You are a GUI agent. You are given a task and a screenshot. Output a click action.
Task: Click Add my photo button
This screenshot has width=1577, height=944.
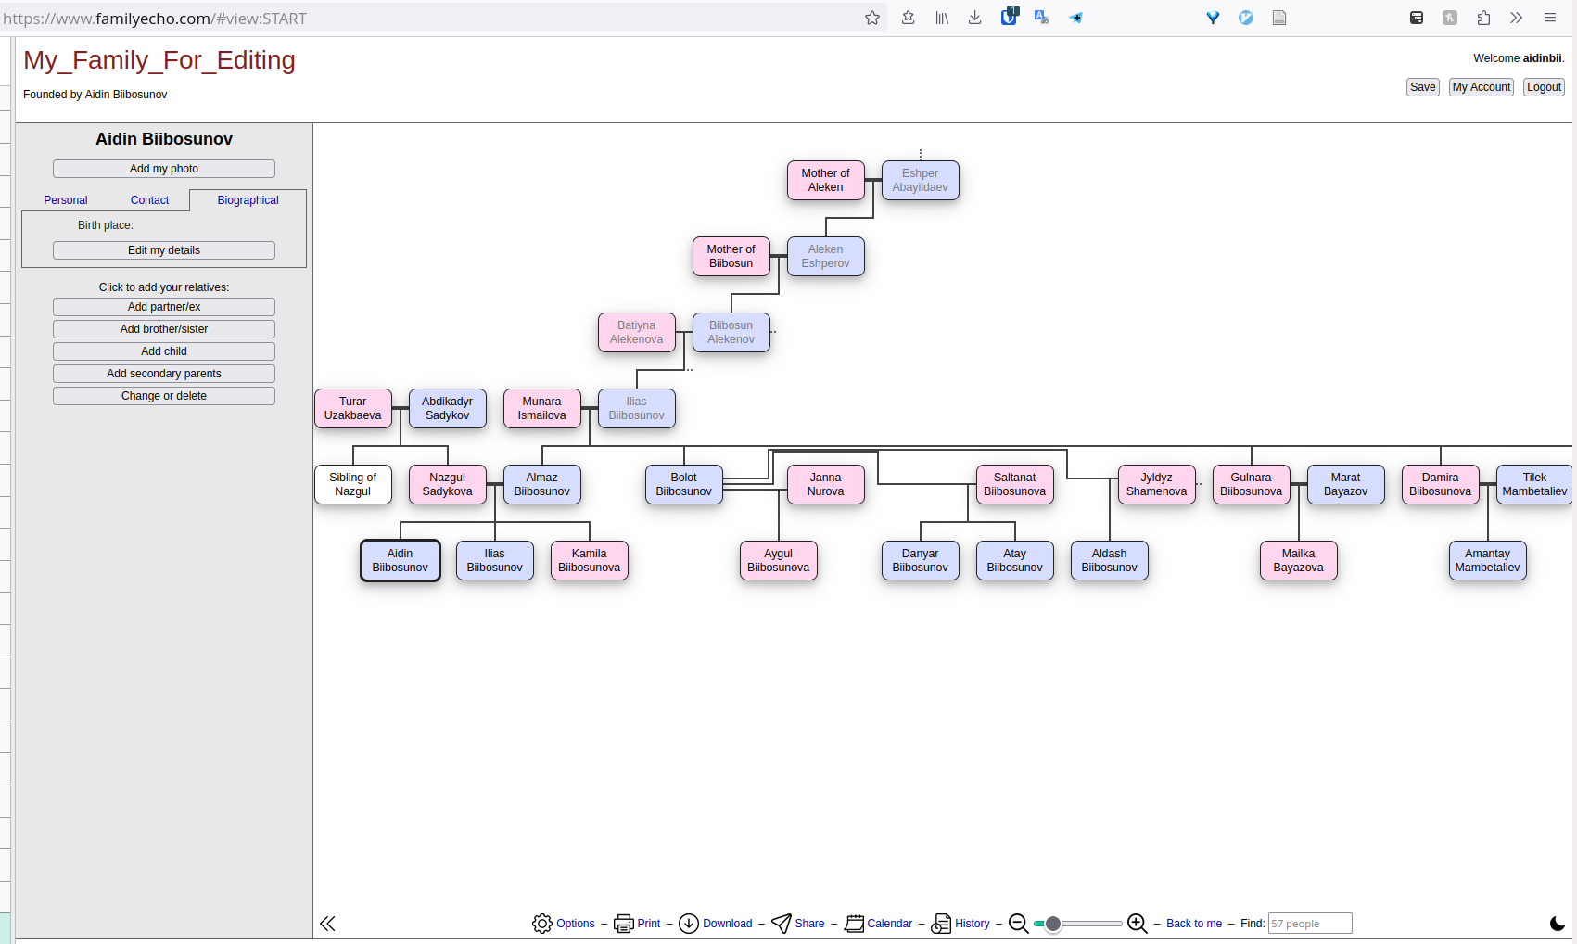pos(164,169)
